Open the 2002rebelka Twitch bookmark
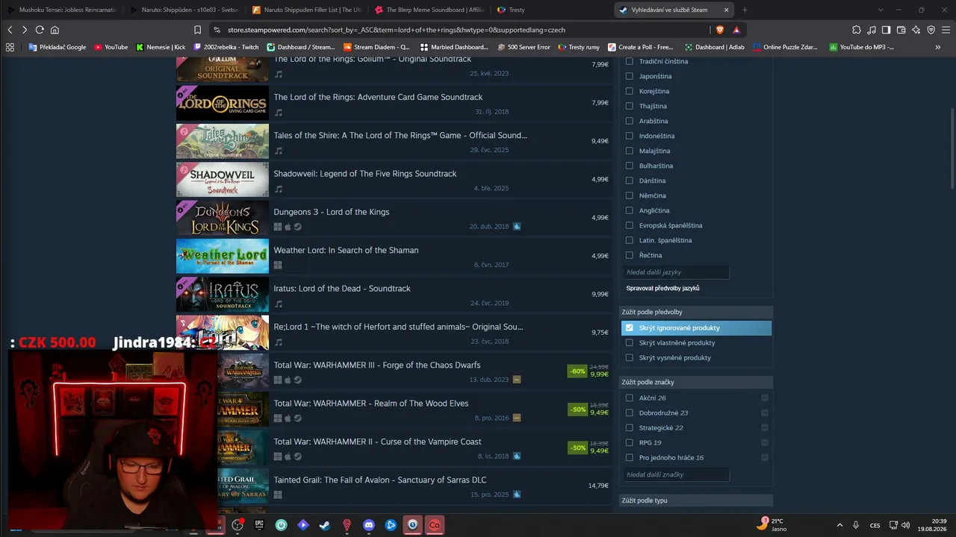Viewport: 956px width, 537px height. [x=226, y=47]
